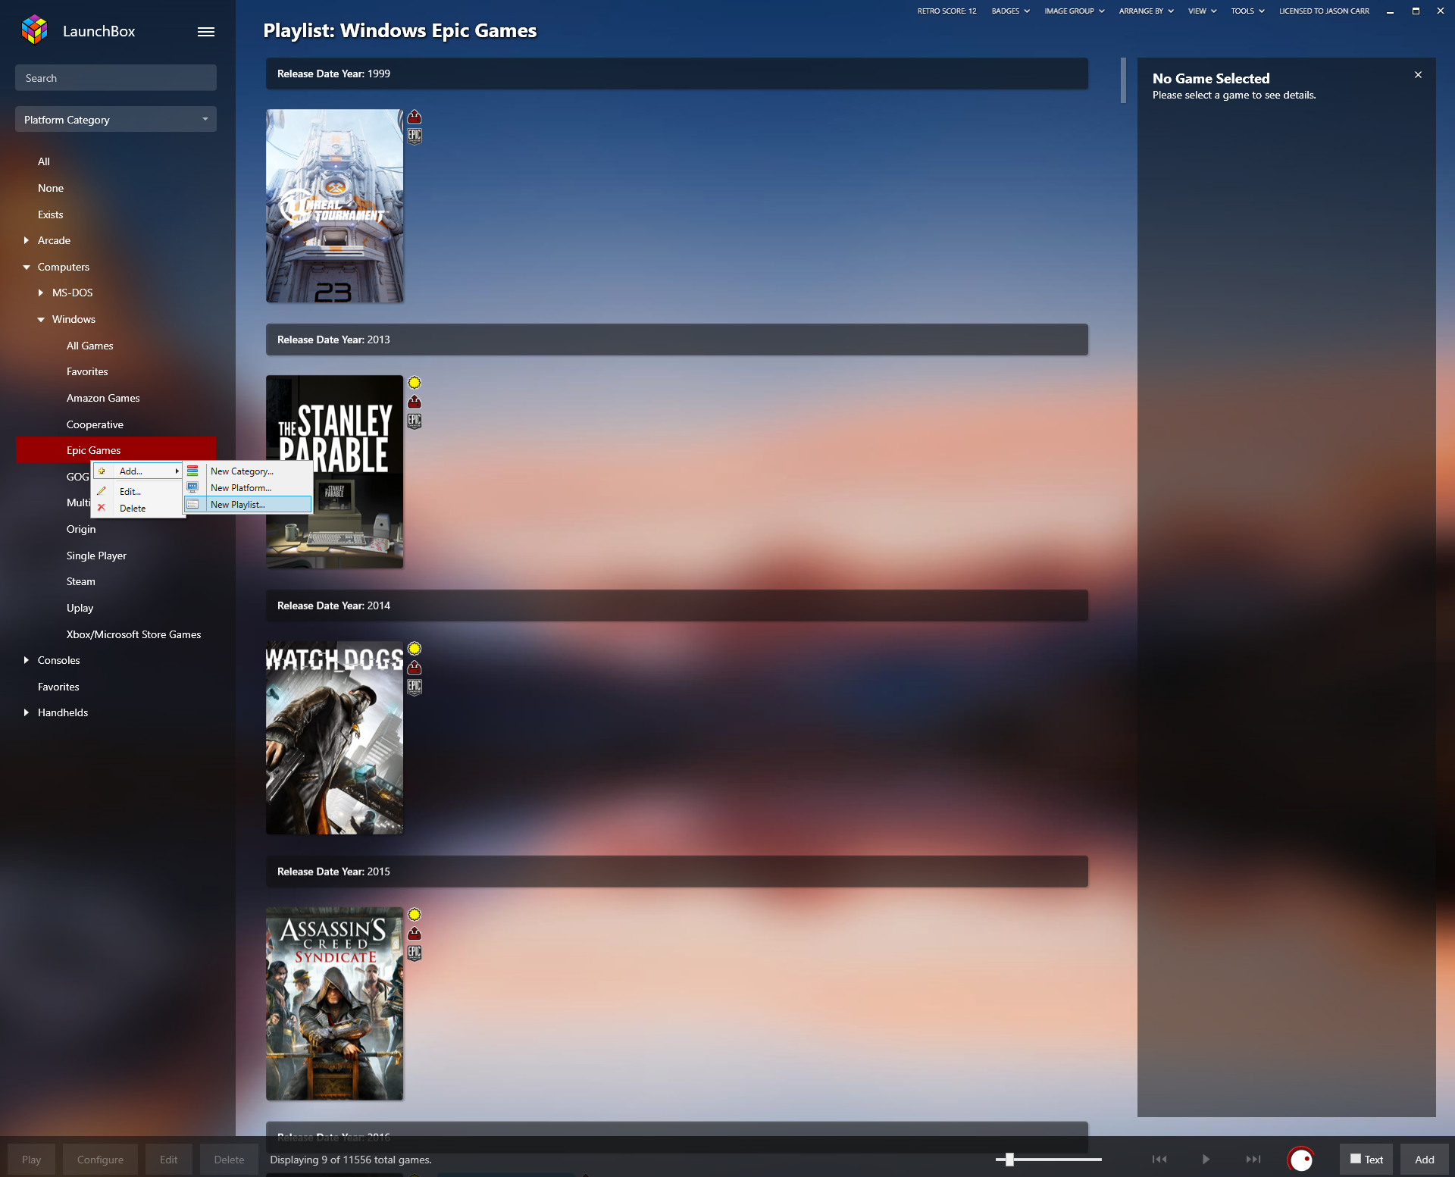Choose New Platform... from the submenu
1455x1177 pixels.
(x=248, y=488)
